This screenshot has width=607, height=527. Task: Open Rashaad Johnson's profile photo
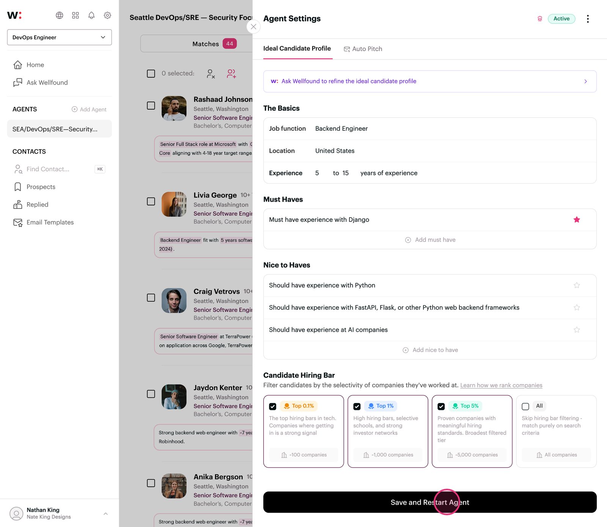[x=174, y=108]
